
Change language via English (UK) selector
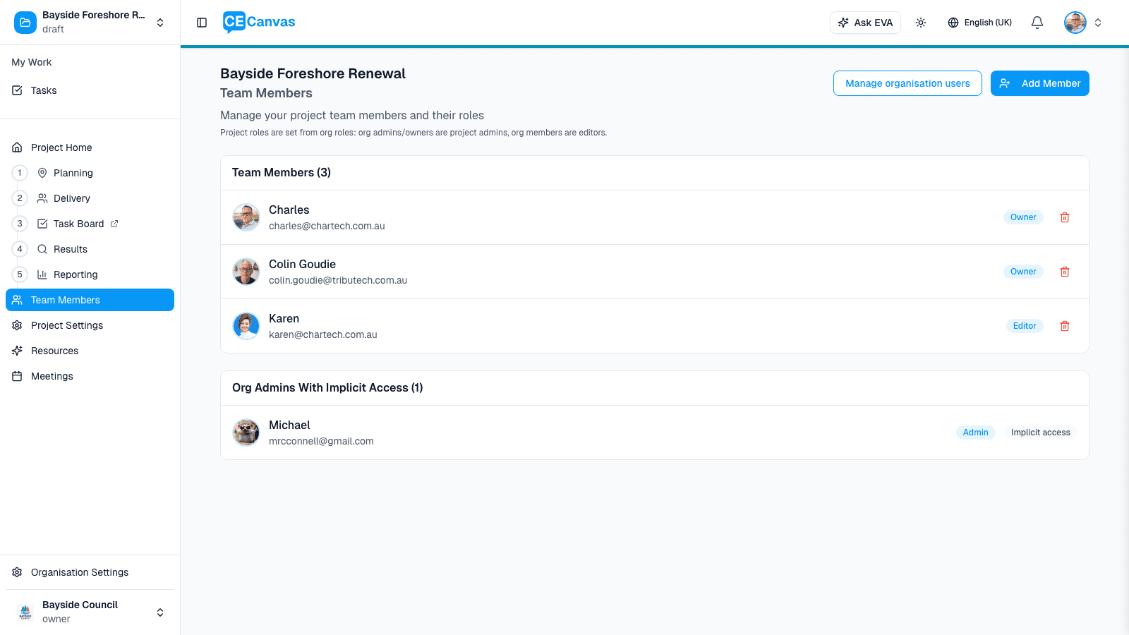(x=979, y=22)
